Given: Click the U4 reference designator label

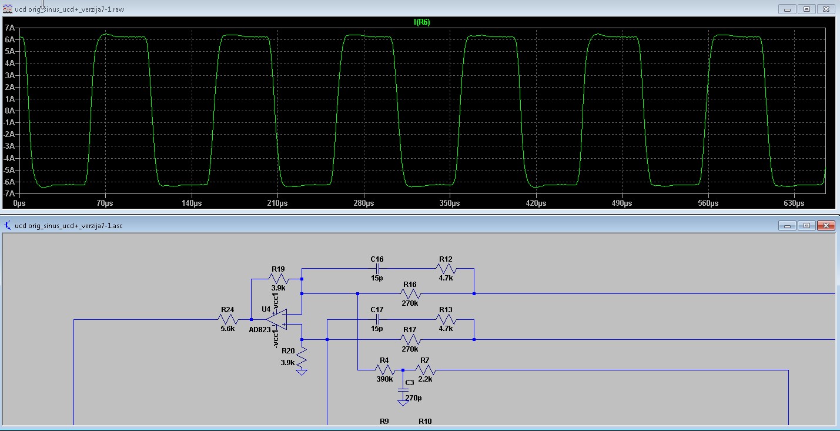Looking at the screenshot, I should tap(266, 309).
